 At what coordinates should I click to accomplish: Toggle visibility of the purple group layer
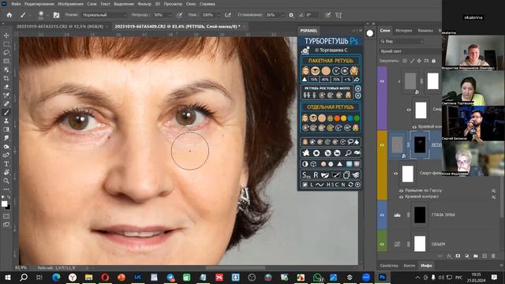[382, 81]
